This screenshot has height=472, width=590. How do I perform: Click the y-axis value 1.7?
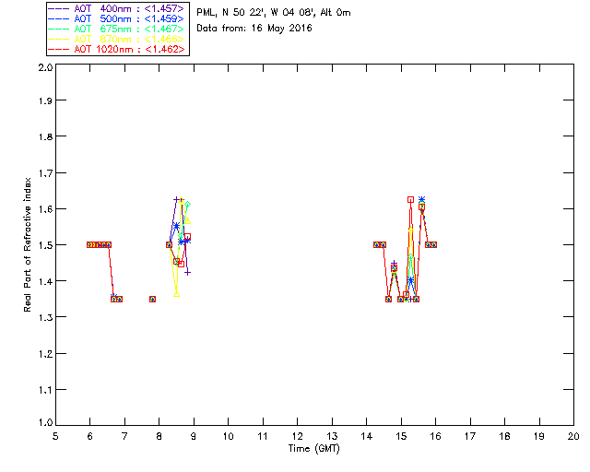(45, 173)
